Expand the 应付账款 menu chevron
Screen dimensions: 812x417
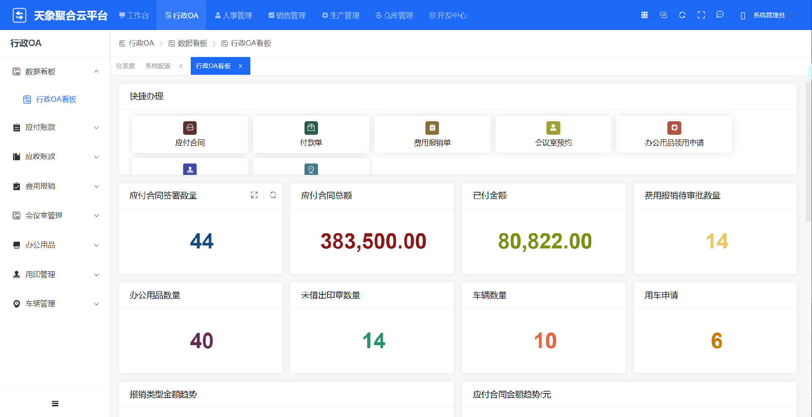click(96, 128)
